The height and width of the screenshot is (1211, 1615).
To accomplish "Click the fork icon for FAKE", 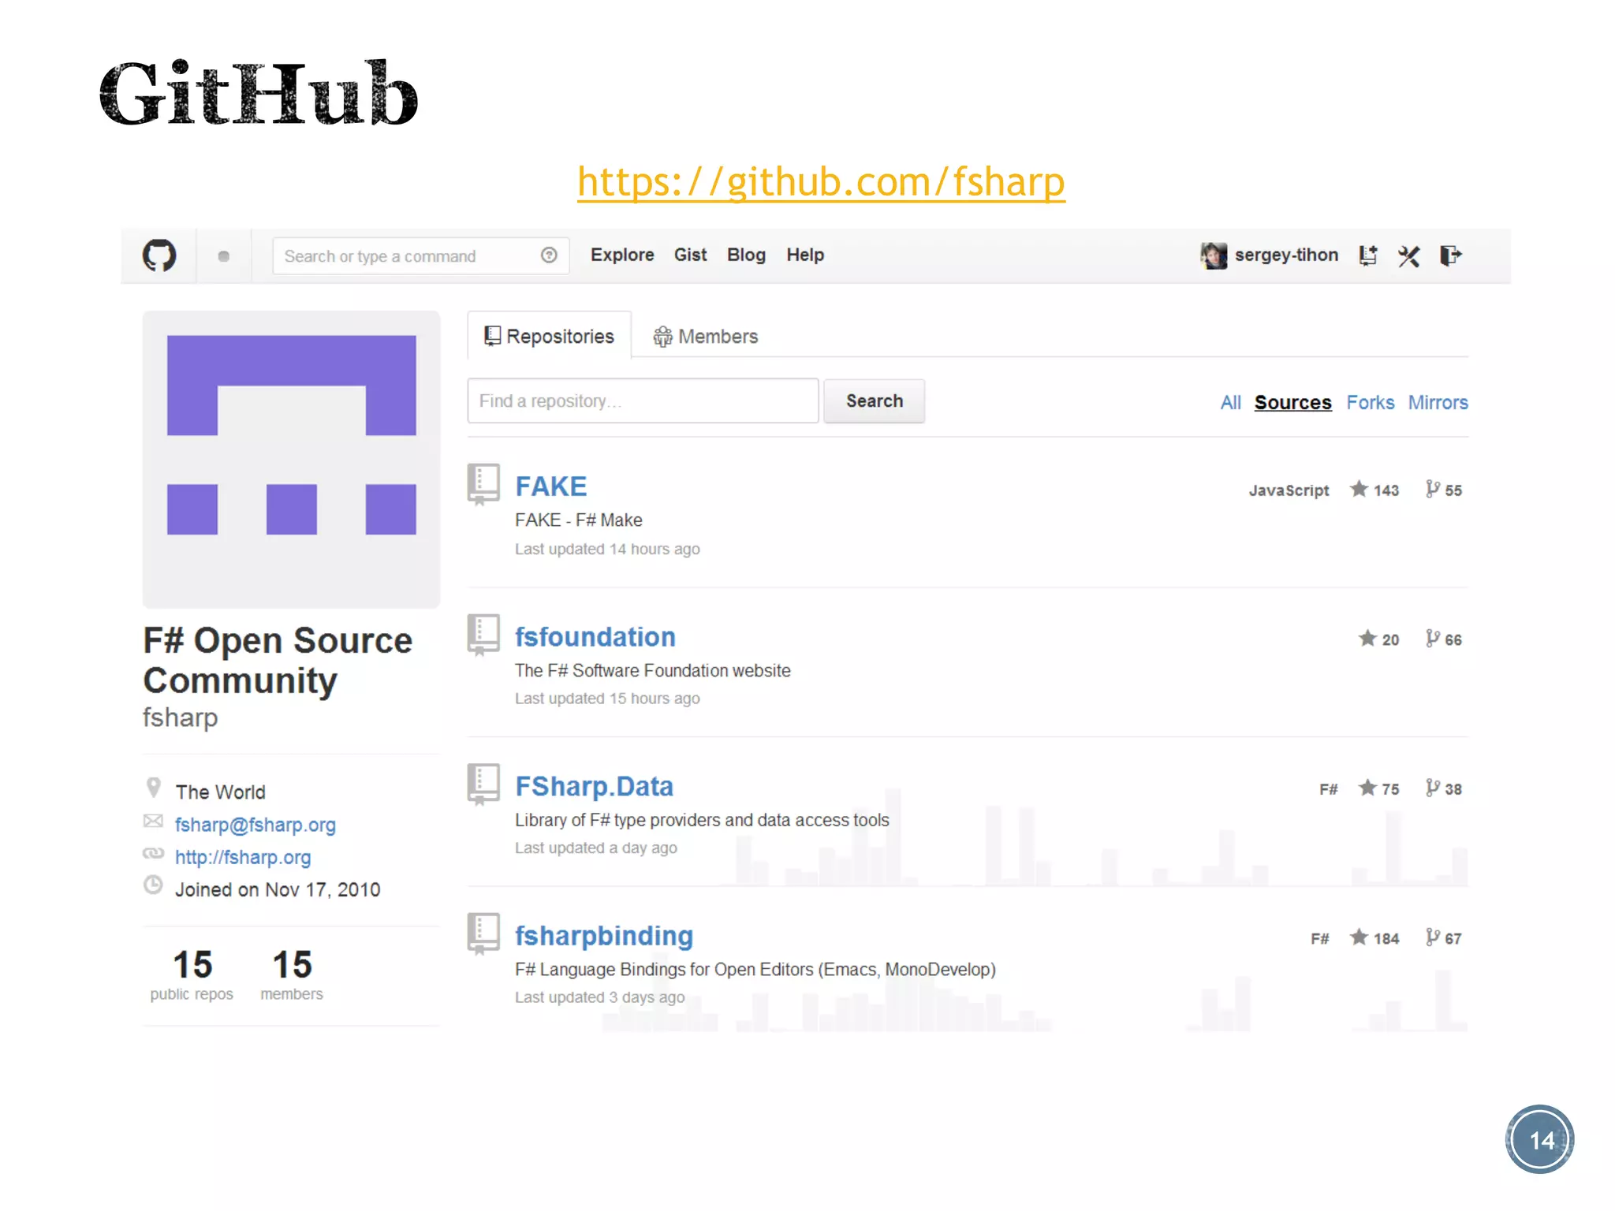I will tap(1433, 489).
